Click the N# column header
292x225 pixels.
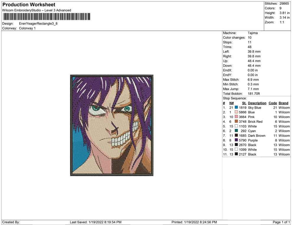click(x=232, y=103)
